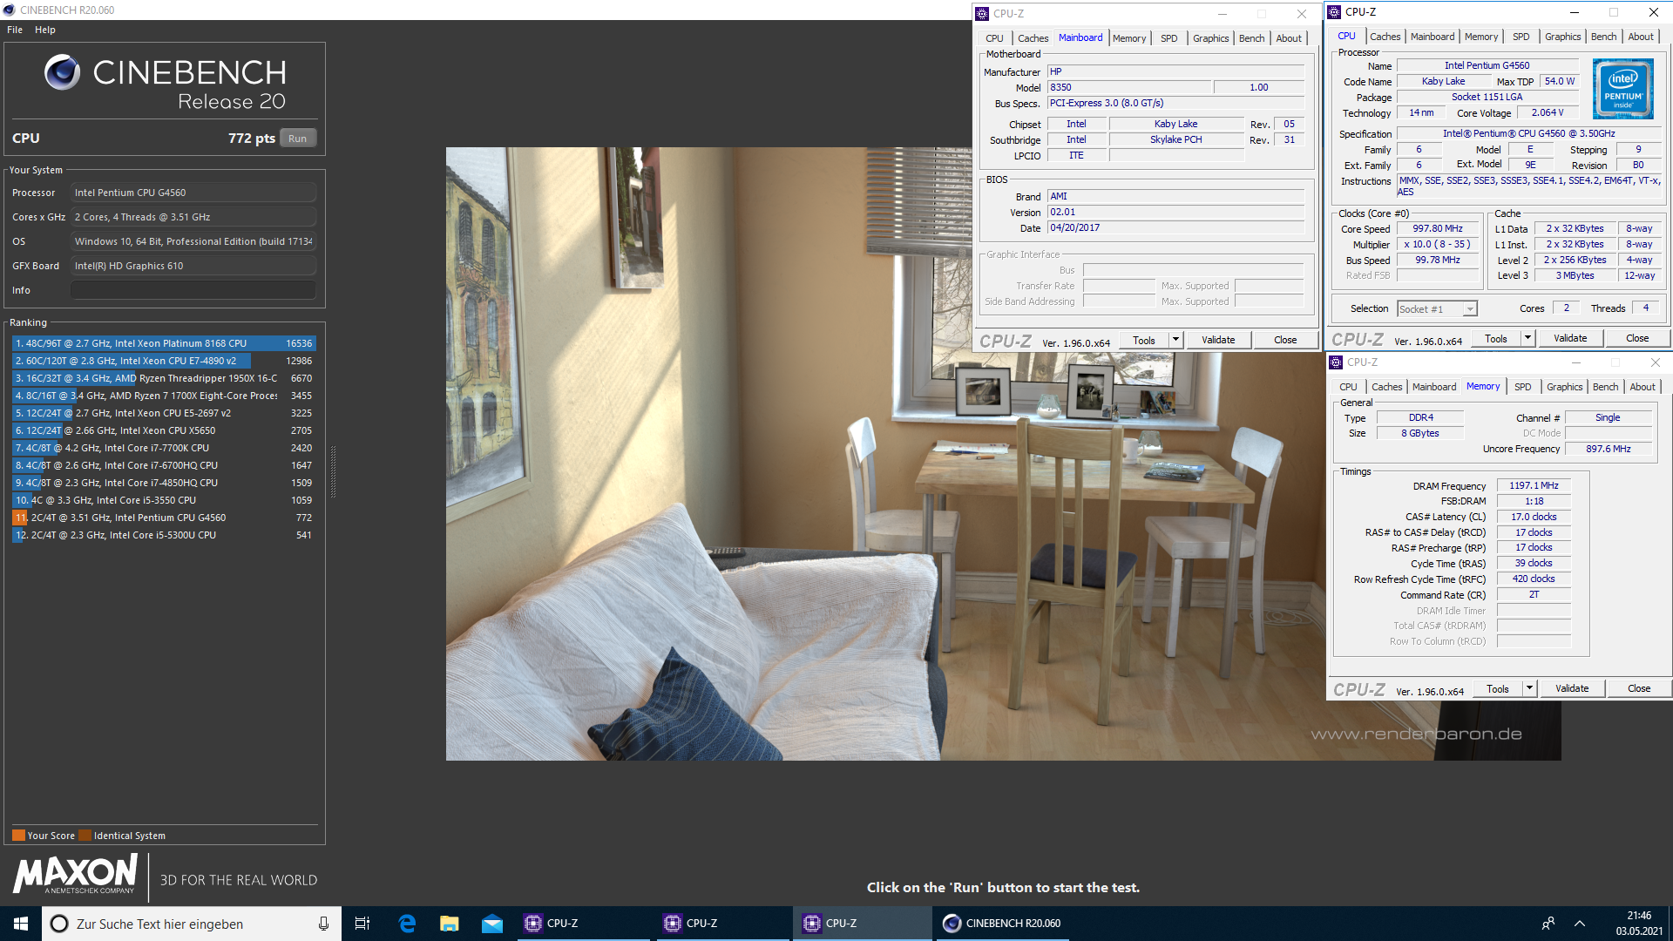Image resolution: width=1673 pixels, height=941 pixels.
Task: Click the BIOS Version value 02.01
Action: tap(1175, 213)
